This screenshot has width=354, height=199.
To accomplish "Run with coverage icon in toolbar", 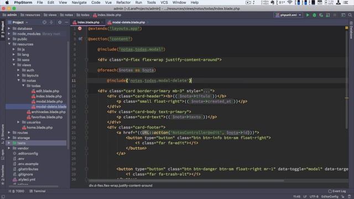I will [321, 15].
